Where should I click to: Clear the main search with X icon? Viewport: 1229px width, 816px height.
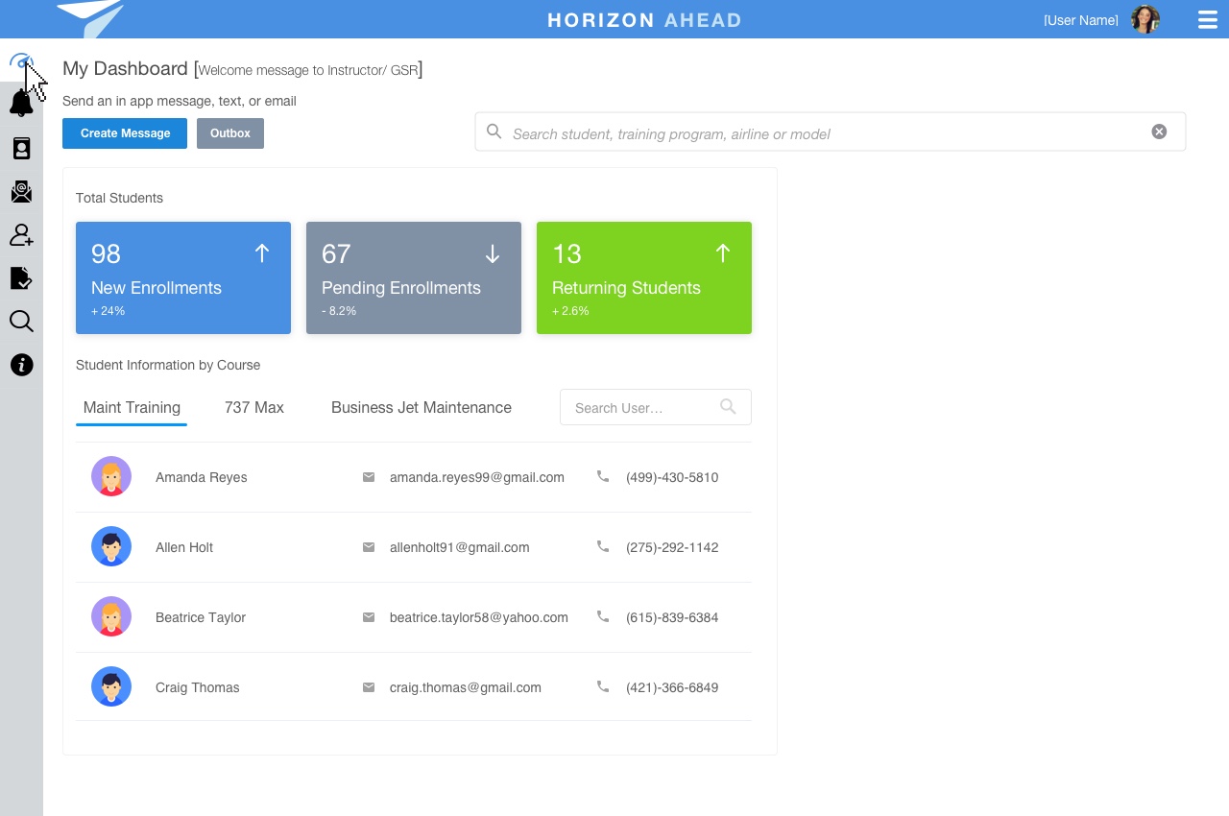point(1159,132)
